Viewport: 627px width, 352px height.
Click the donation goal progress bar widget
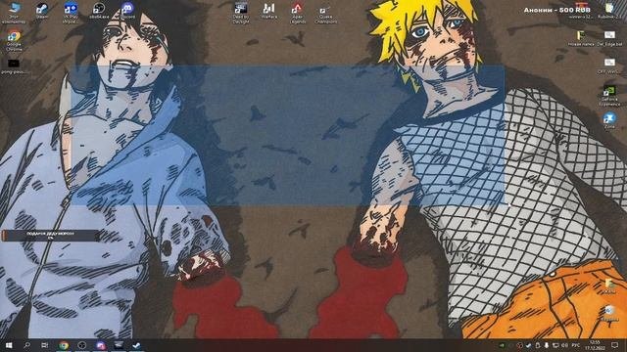(x=50, y=236)
